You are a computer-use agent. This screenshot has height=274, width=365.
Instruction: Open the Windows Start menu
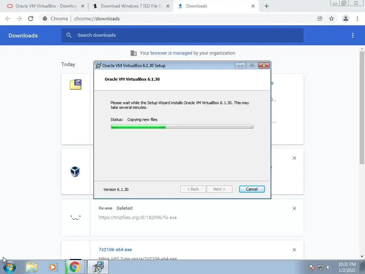coord(10,267)
